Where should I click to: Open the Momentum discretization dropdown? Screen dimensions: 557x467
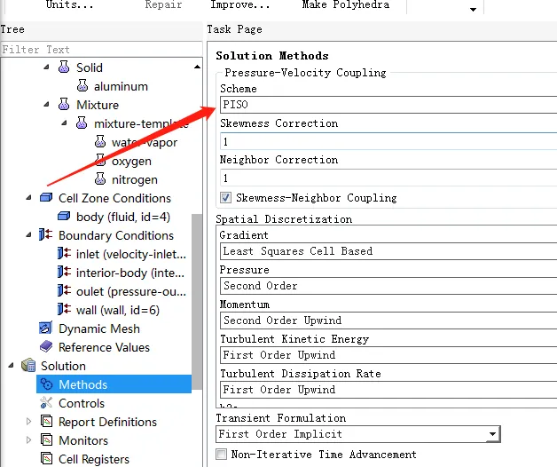(388, 321)
